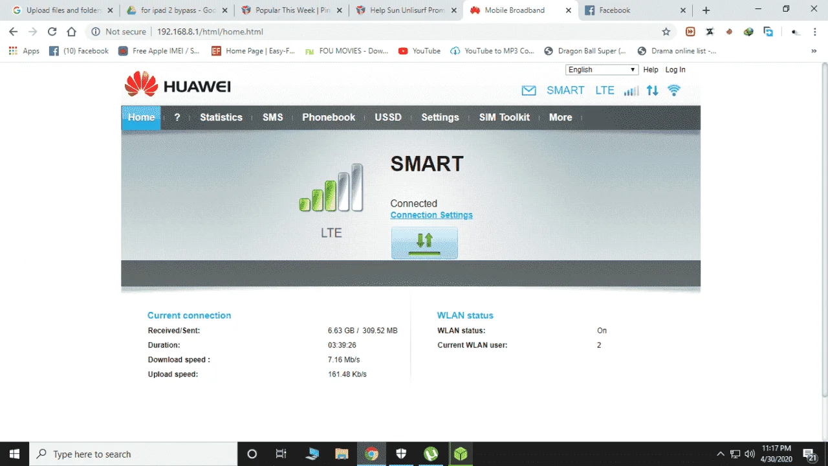
Task: Open the USSD tab
Action: click(388, 117)
